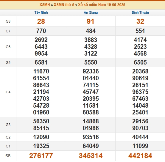Open the Tây Ninh province link
Screen dimensions: 165x162
tap(41, 12)
